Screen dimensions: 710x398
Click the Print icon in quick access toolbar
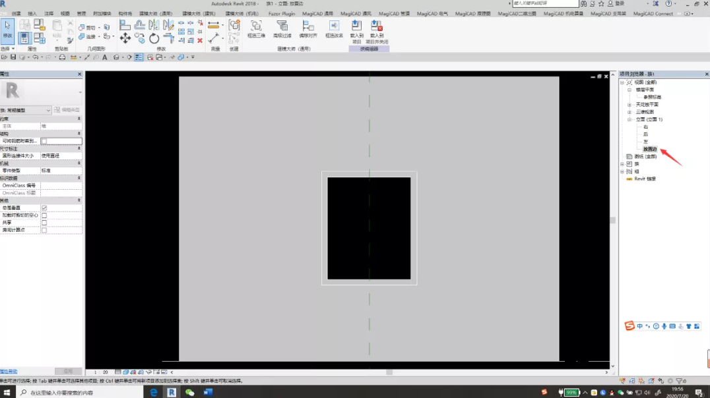[x=63, y=57]
